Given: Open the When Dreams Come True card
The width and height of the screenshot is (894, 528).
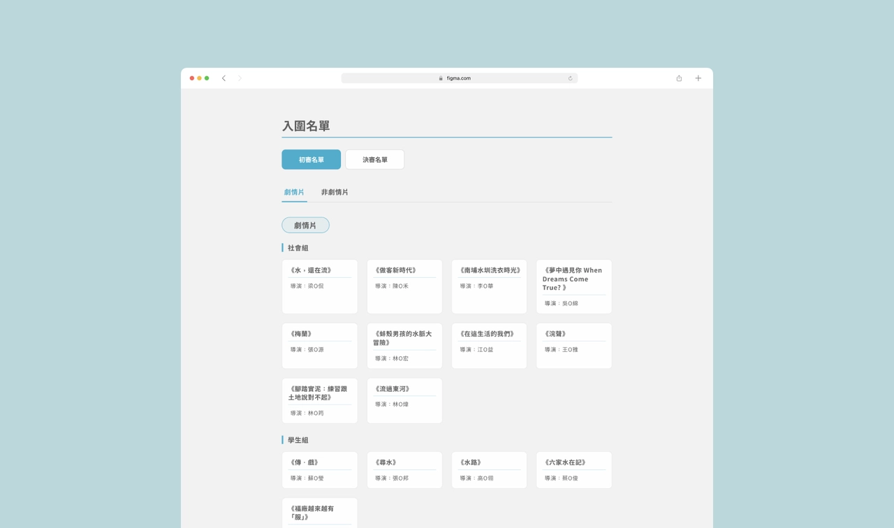Looking at the screenshot, I should (x=574, y=286).
